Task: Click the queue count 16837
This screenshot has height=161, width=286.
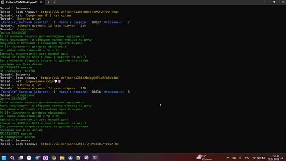Action: pos(96,22)
